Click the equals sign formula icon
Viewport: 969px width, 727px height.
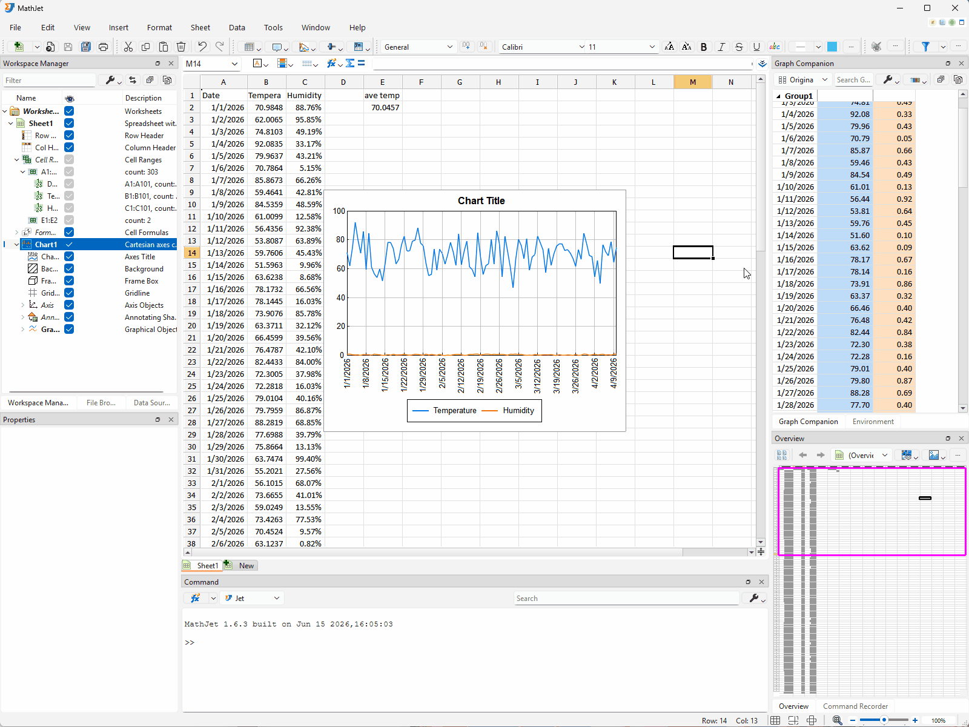tap(362, 64)
